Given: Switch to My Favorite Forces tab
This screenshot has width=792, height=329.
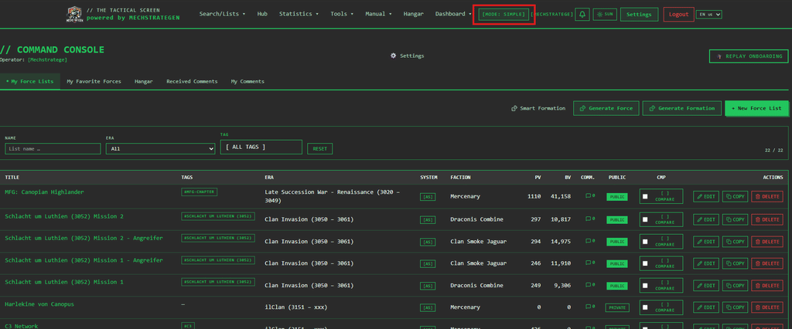Looking at the screenshot, I should point(94,81).
